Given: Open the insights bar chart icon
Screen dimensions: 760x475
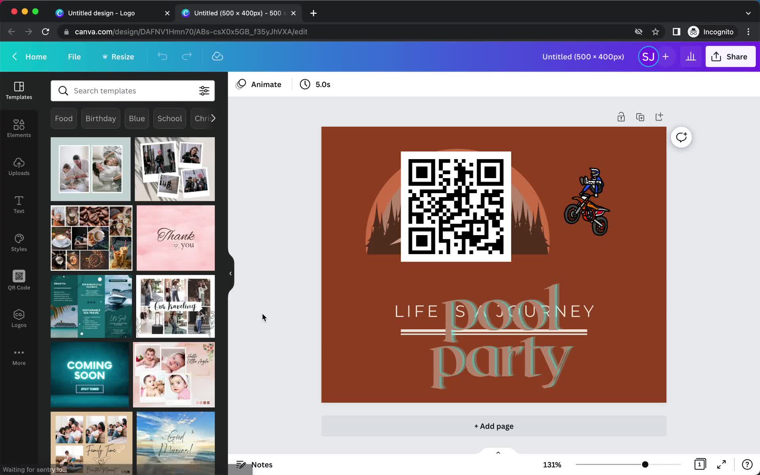Looking at the screenshot, I should click(691, 57).
